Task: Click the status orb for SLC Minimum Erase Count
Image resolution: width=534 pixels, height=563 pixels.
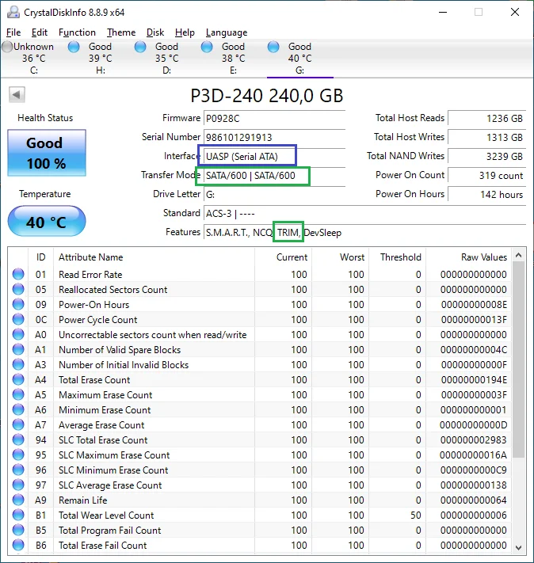Action: pyautogui.click(x=18, y=470)
